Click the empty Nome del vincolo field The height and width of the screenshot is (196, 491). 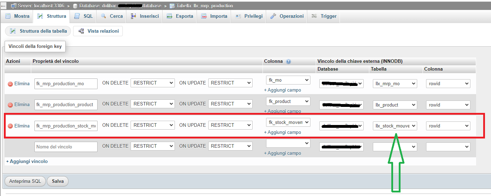66,147
